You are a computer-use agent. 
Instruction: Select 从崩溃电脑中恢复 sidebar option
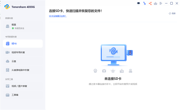[x=23, y=70]
